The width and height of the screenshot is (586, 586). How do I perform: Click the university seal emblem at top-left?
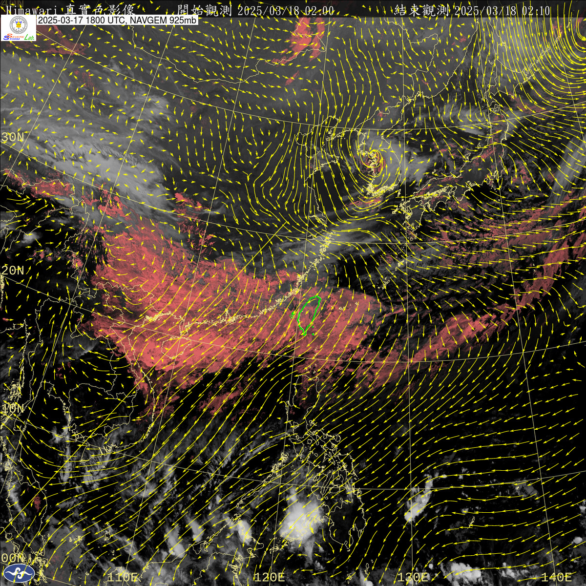(x=19, y=24)
